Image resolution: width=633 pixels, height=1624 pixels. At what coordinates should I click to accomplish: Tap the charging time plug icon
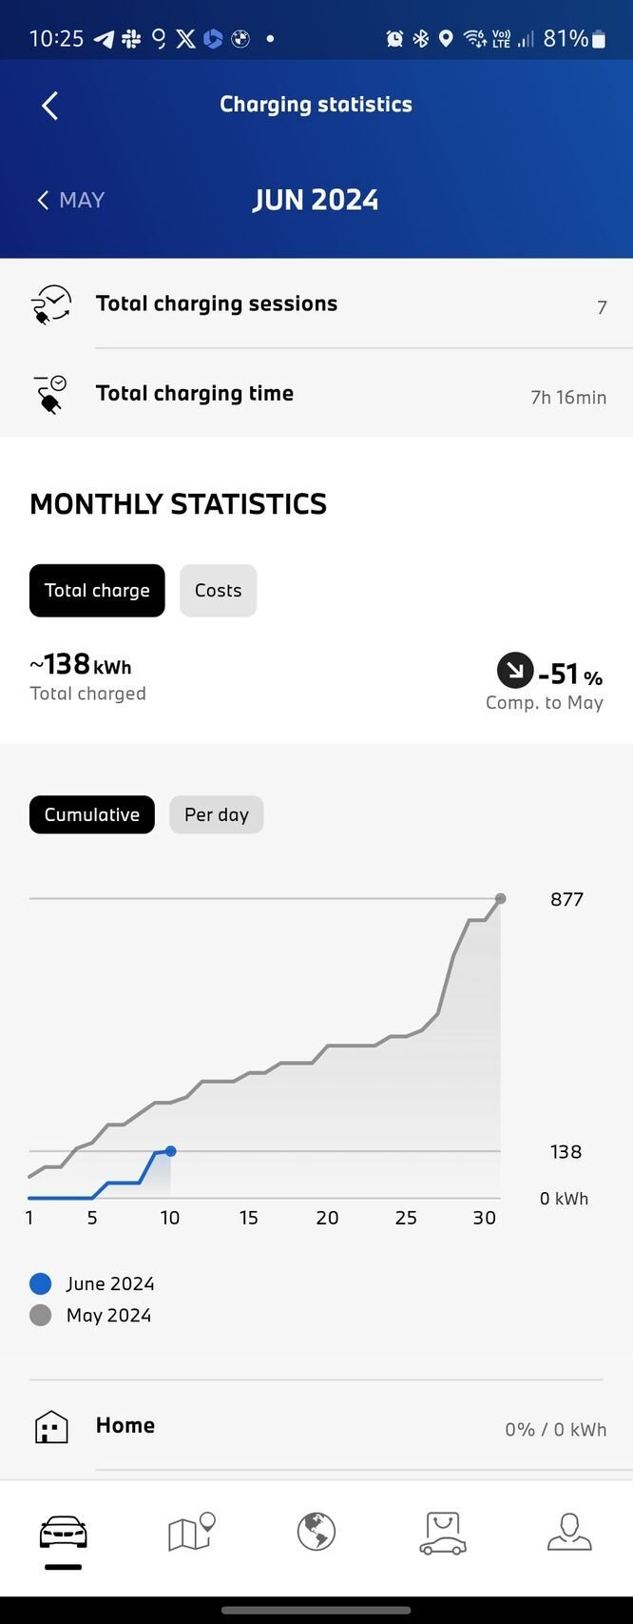coord(51,395)
